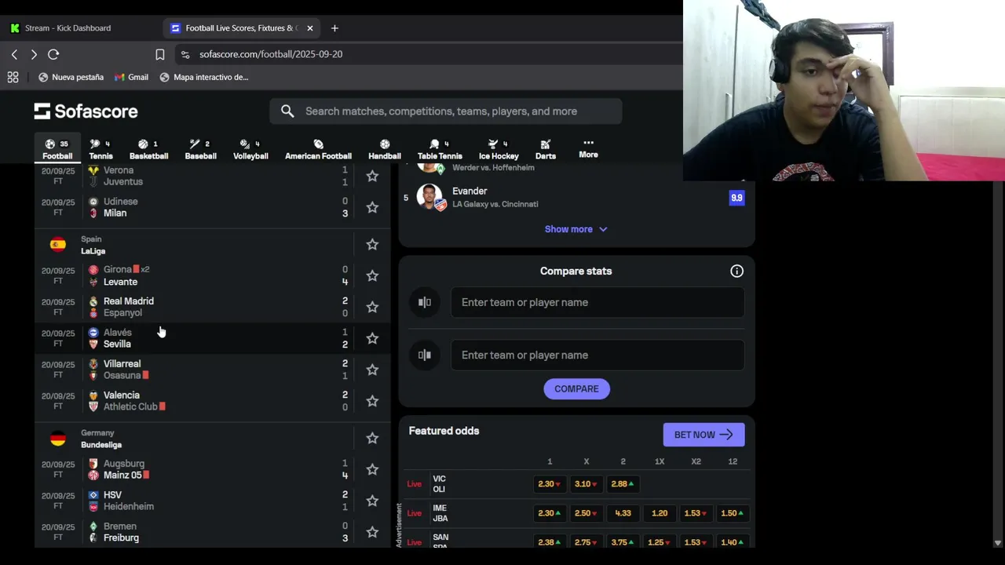This screenshot has width=1005, height=565.
Task: Expand the More sports menu
Action: [x=588, y=148]
